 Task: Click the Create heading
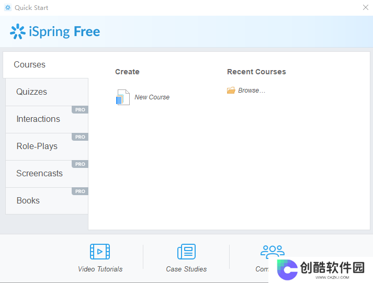click(127, 72)
